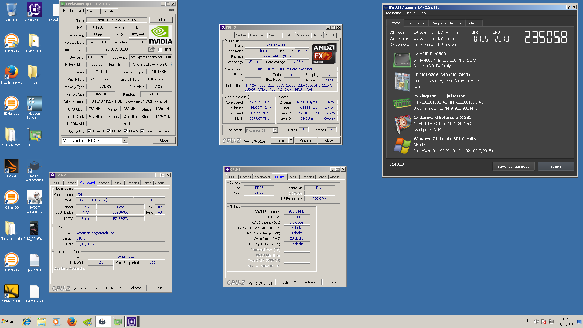Click the Windows Start button
Image resolution: width=583 pixels, height=328 pixels.
pos(8,322)
